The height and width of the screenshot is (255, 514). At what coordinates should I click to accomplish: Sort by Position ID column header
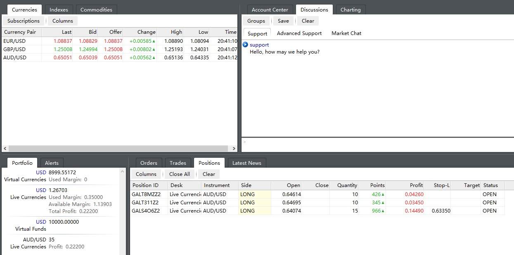149,185
